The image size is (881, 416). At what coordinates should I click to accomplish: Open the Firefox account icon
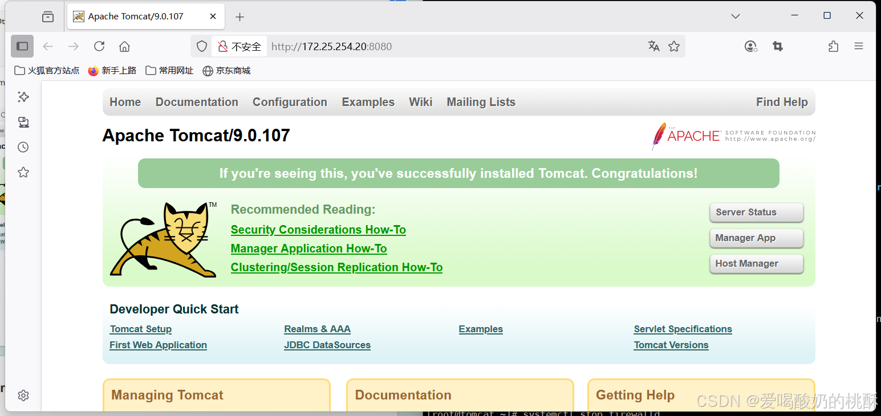[x=751, y=46]
